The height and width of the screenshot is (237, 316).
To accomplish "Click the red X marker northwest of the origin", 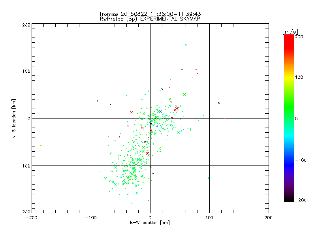I will [x=132, y=113].
